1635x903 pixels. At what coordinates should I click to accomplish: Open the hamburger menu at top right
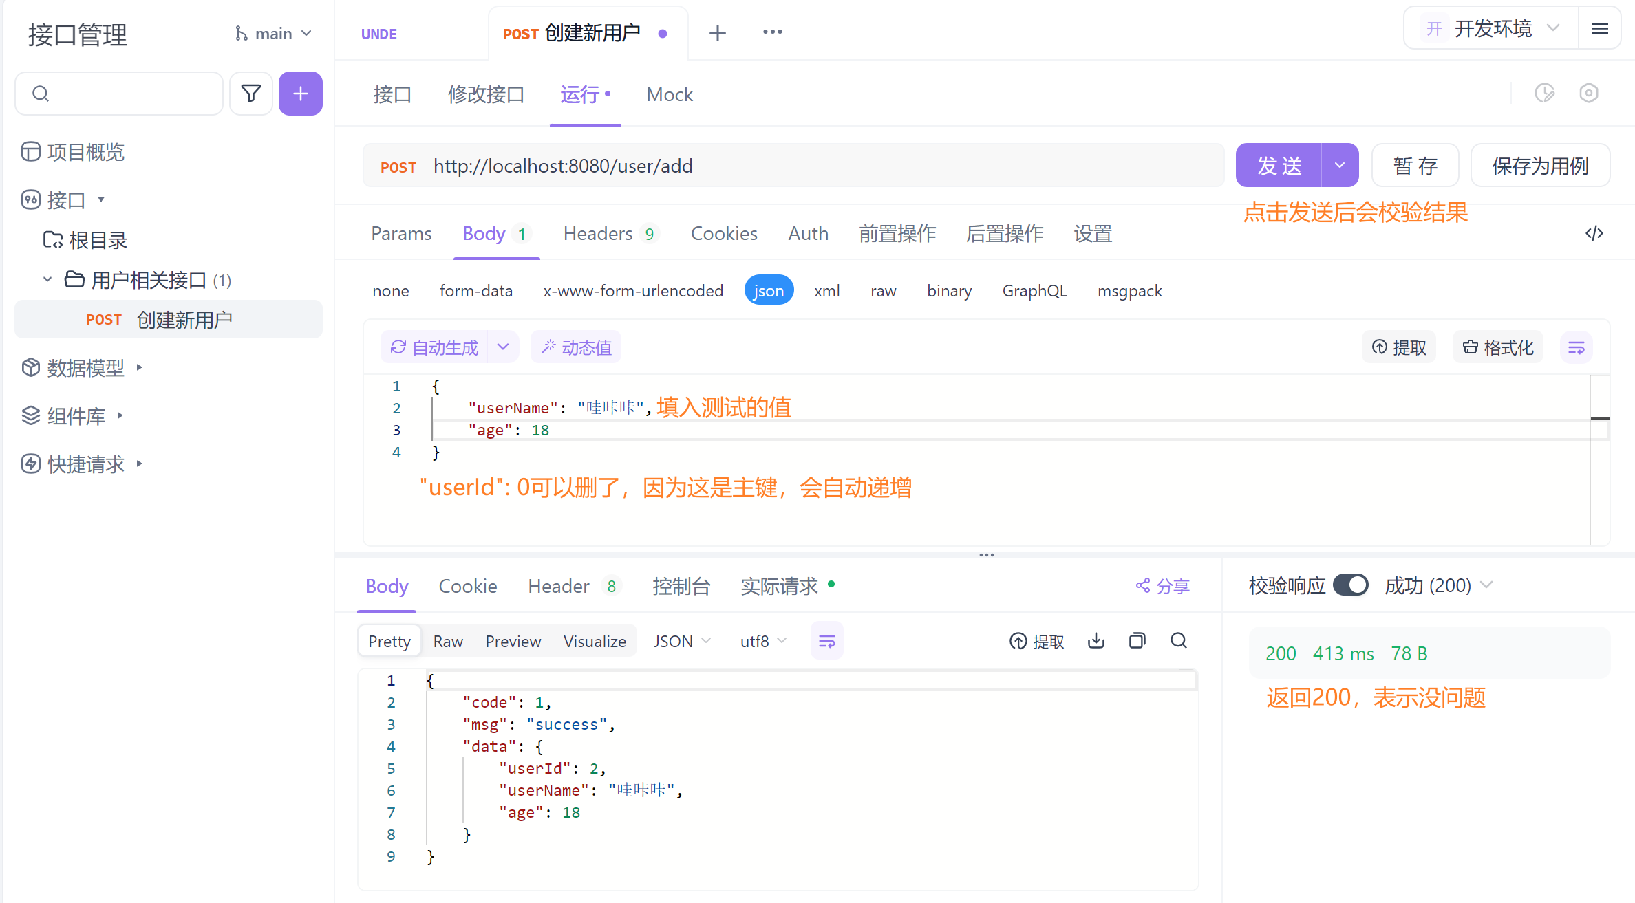[x=1600, y=28]
